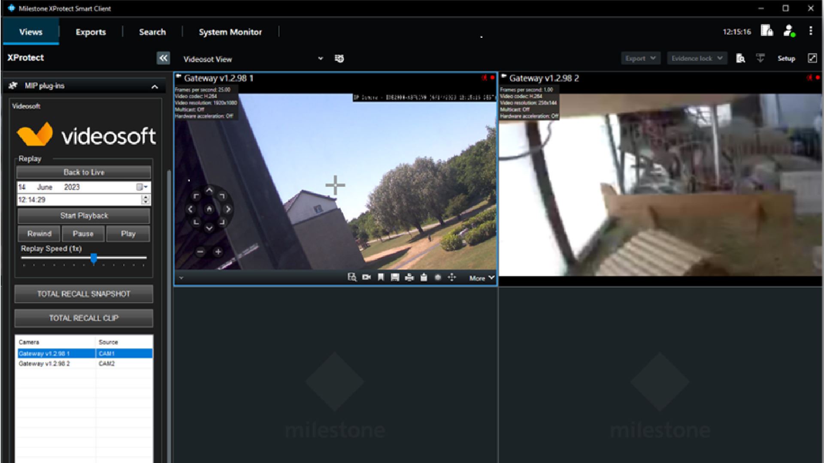Image resolution: width=824 pixels, height=463 pixels.
Task: Pan PTZ camera right with right arrow
Action: coord(228,209)
